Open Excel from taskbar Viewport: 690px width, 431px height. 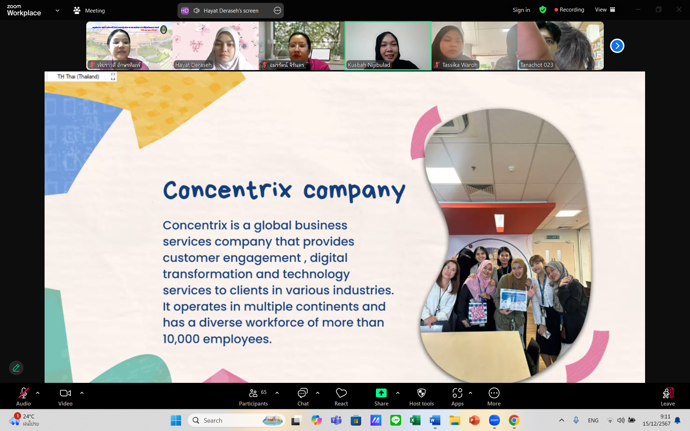coord(415,420)
